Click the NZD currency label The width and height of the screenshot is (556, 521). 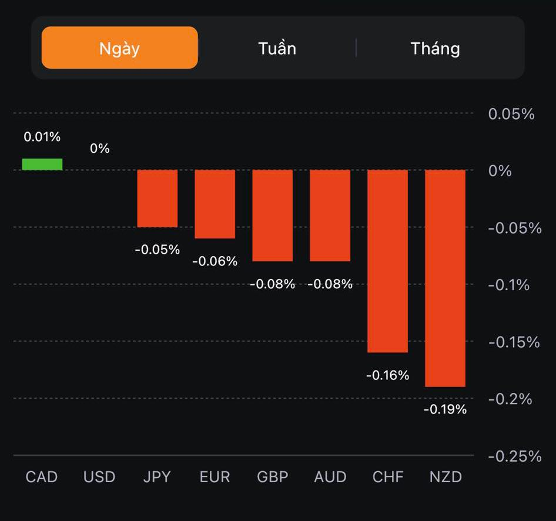pyautogui.click(x=446, y=476)
